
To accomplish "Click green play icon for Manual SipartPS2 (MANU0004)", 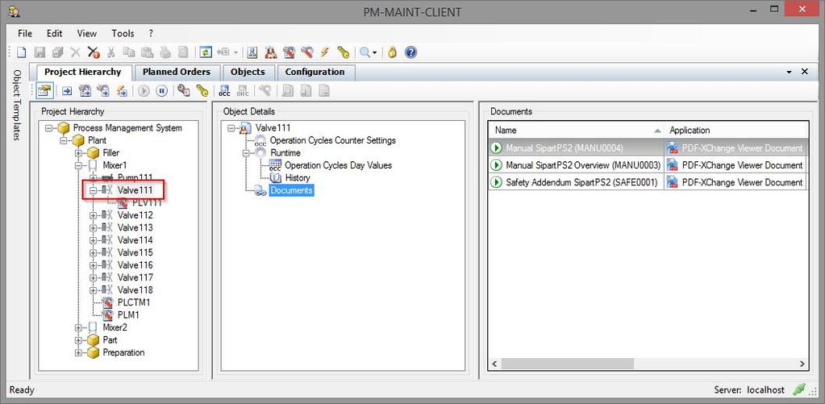I will point(496,148).
